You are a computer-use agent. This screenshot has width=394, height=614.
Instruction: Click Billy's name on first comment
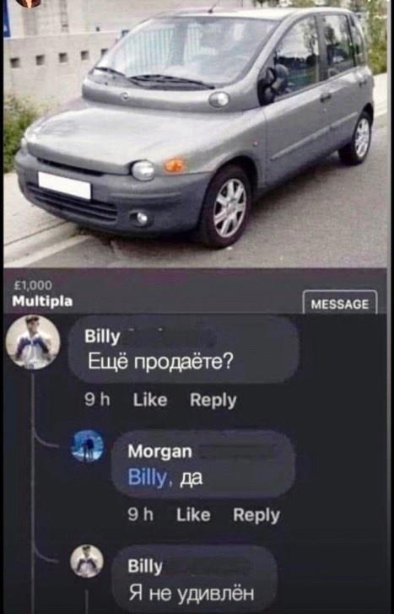pos(102,337)
